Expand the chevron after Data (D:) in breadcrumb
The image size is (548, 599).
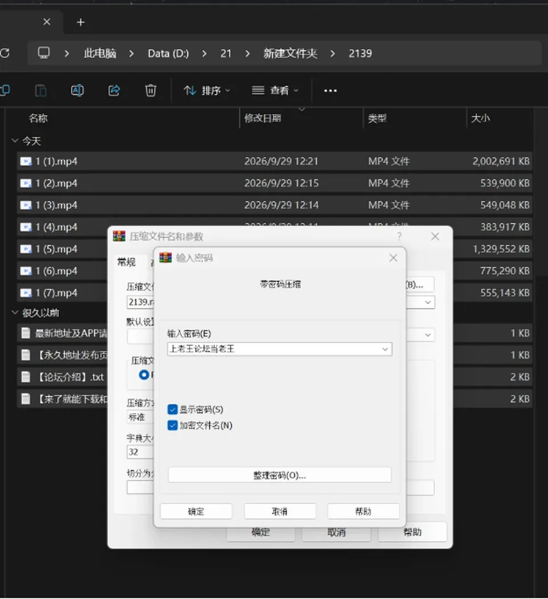coord(204,54)
